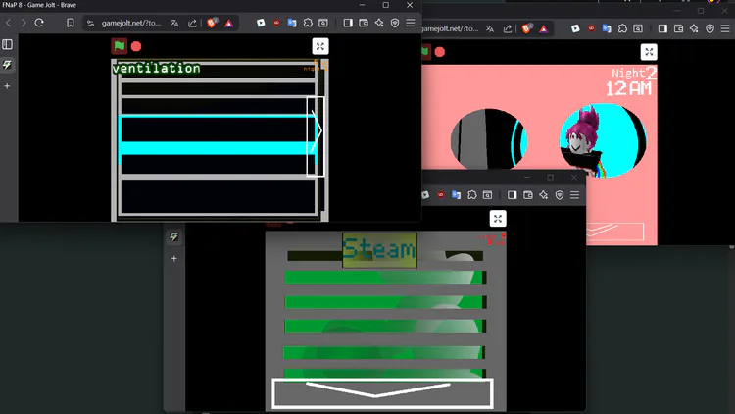Open Brave Rewards in Night 2 window
This screenshot has height=414, width=735.
pos(544,29)
